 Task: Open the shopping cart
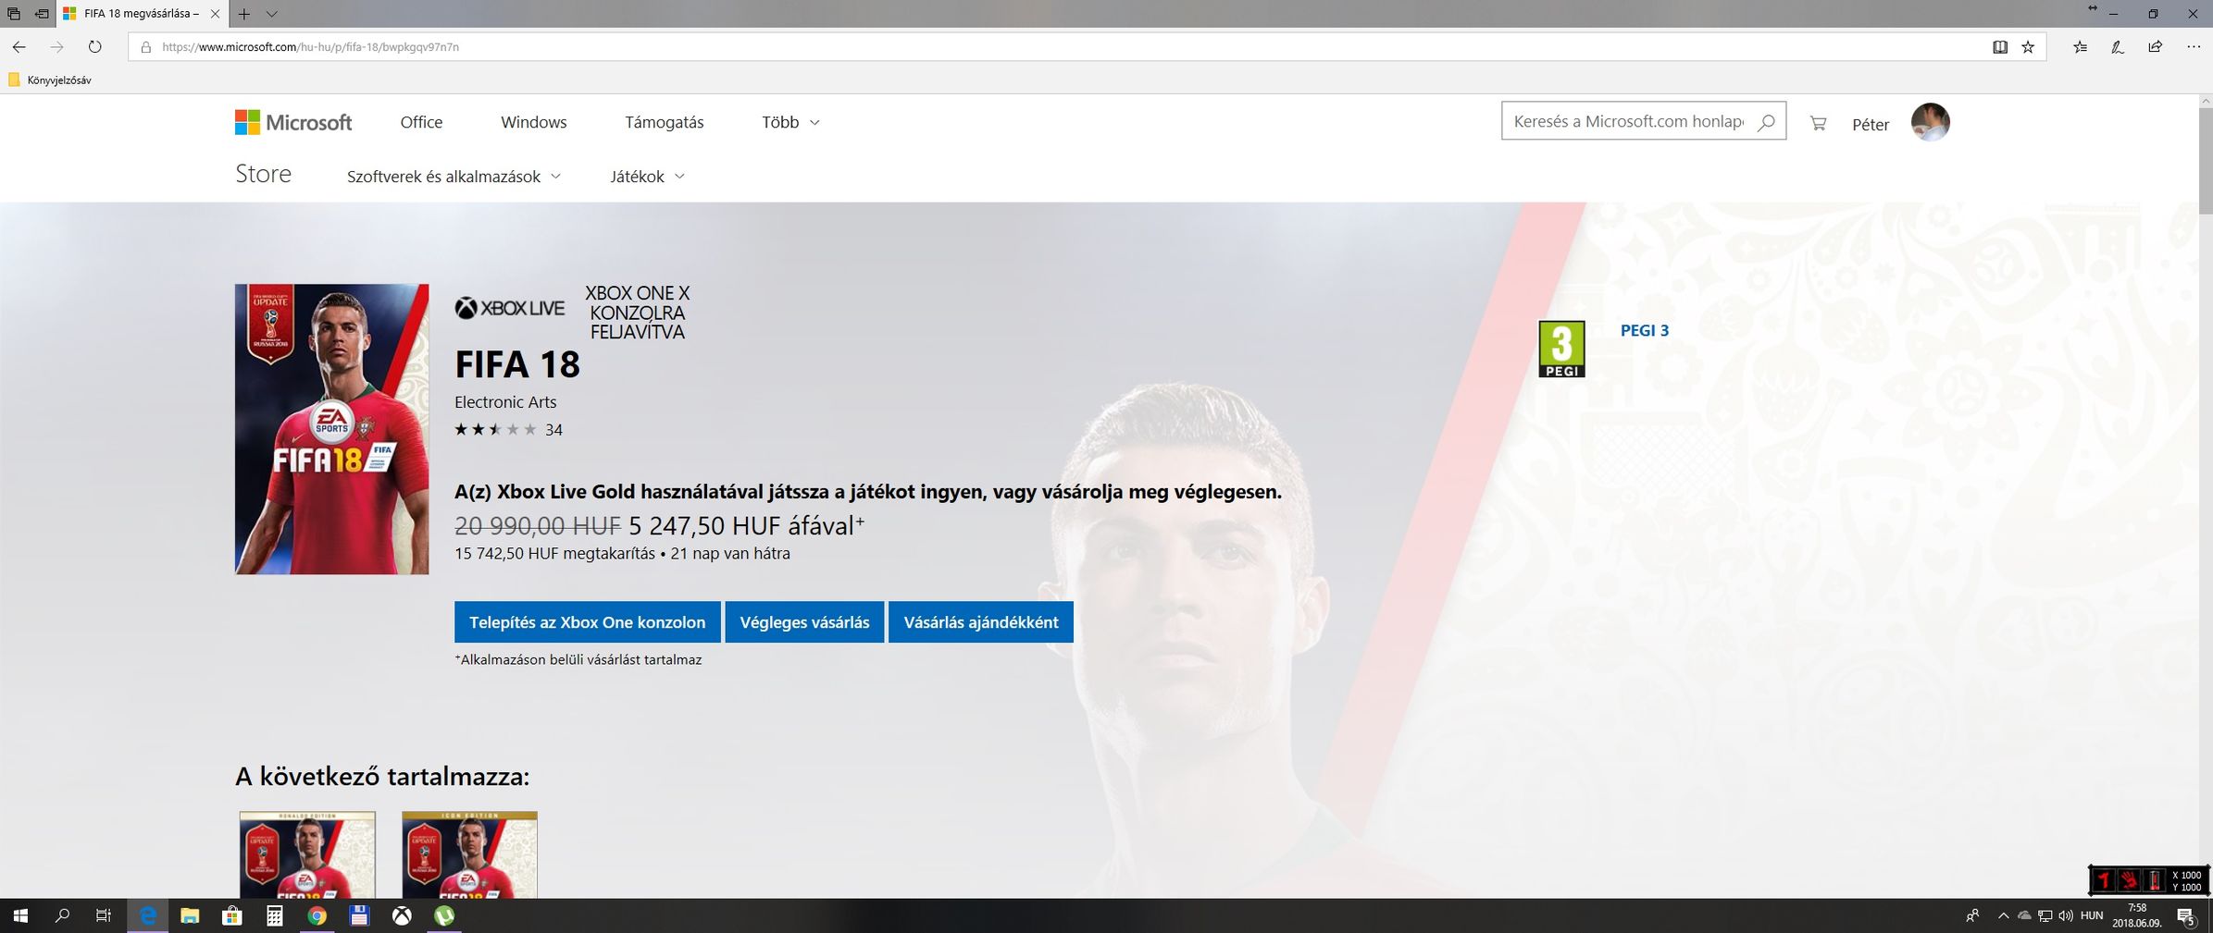pos(1818,123)
